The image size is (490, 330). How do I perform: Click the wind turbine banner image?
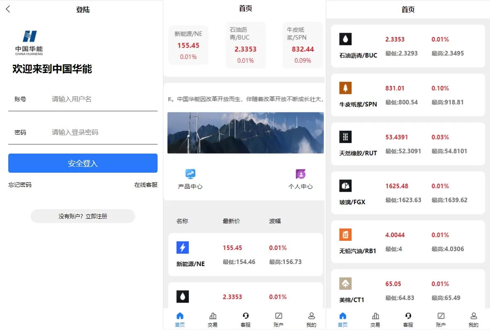click(x=245, y=133)
